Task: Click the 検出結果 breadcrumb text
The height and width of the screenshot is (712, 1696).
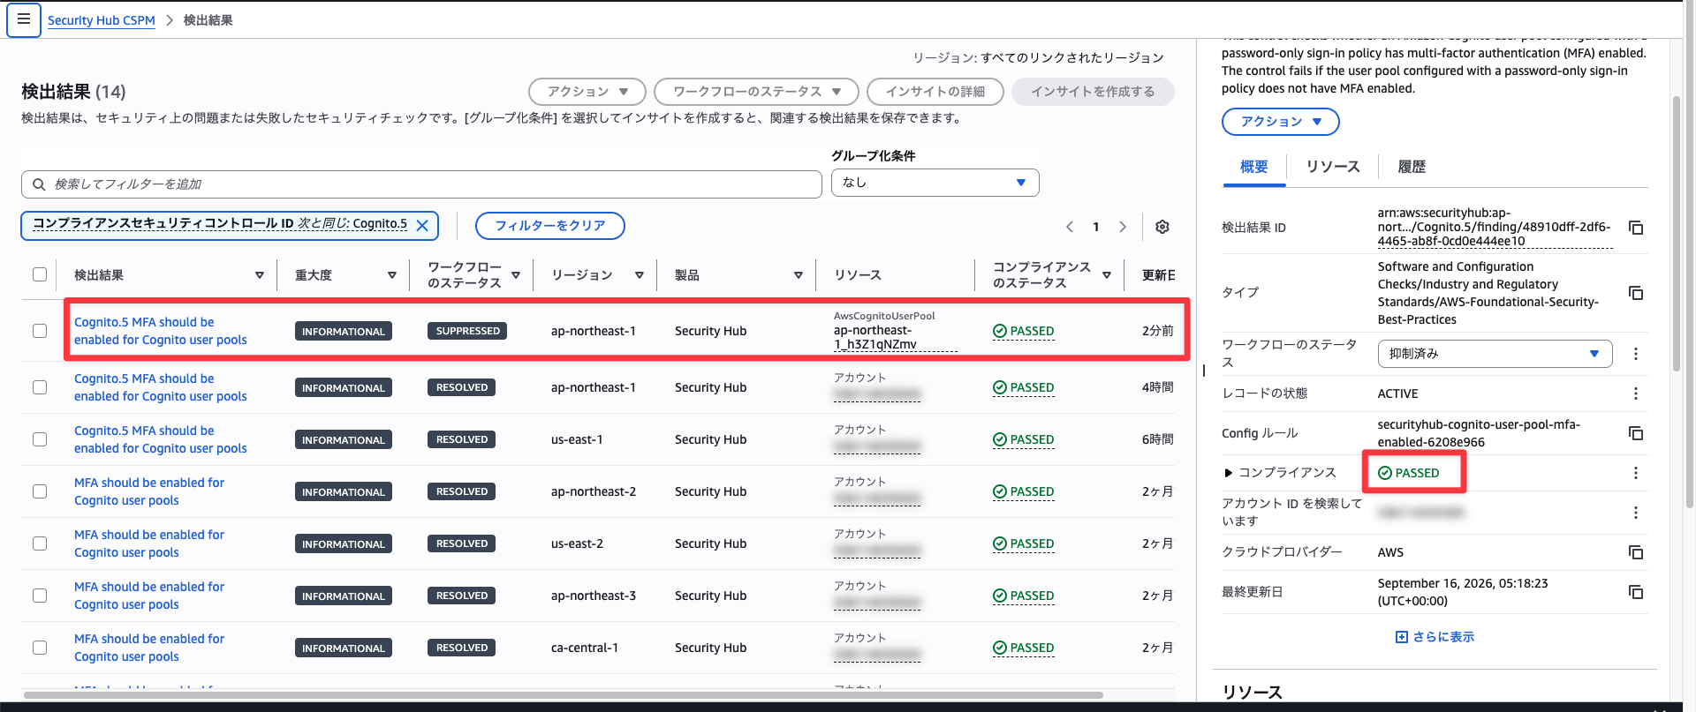Action: pyautogui.click(x=208, y=20)
